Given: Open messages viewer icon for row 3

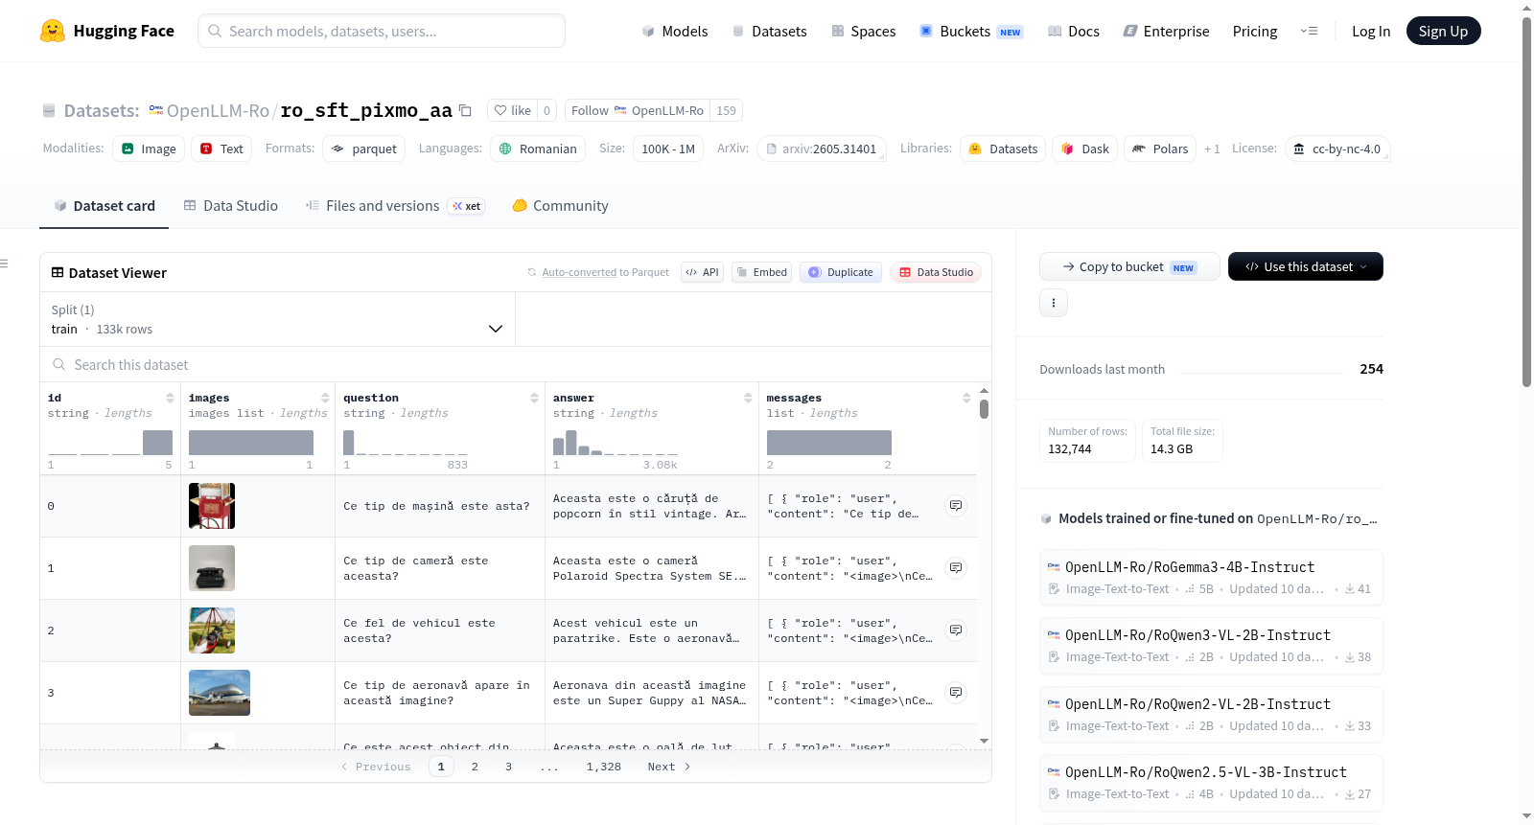Looking at the screenshot, I should 956,692.
